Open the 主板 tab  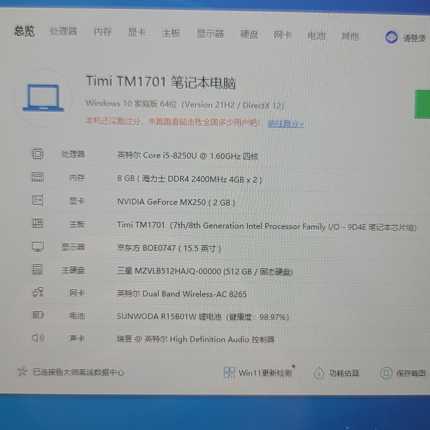pos(171,33)
